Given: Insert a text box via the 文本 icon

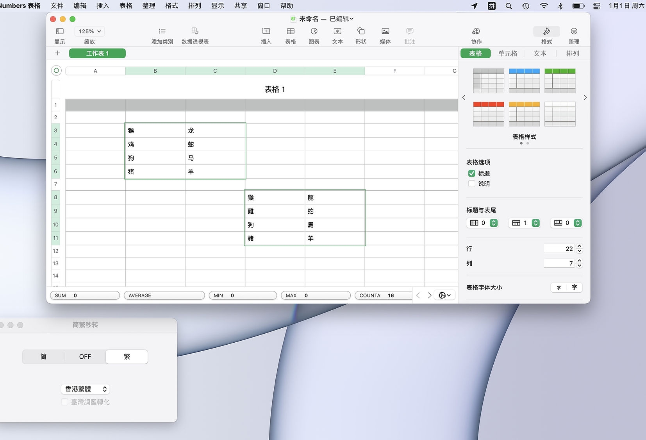Looking at the screenshot, I should point(337,34).
